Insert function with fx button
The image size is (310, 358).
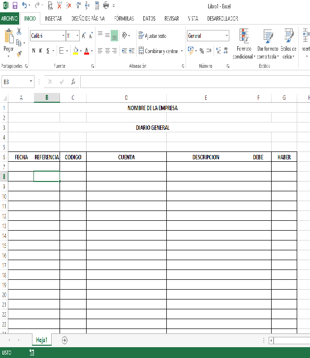(73, 82)
